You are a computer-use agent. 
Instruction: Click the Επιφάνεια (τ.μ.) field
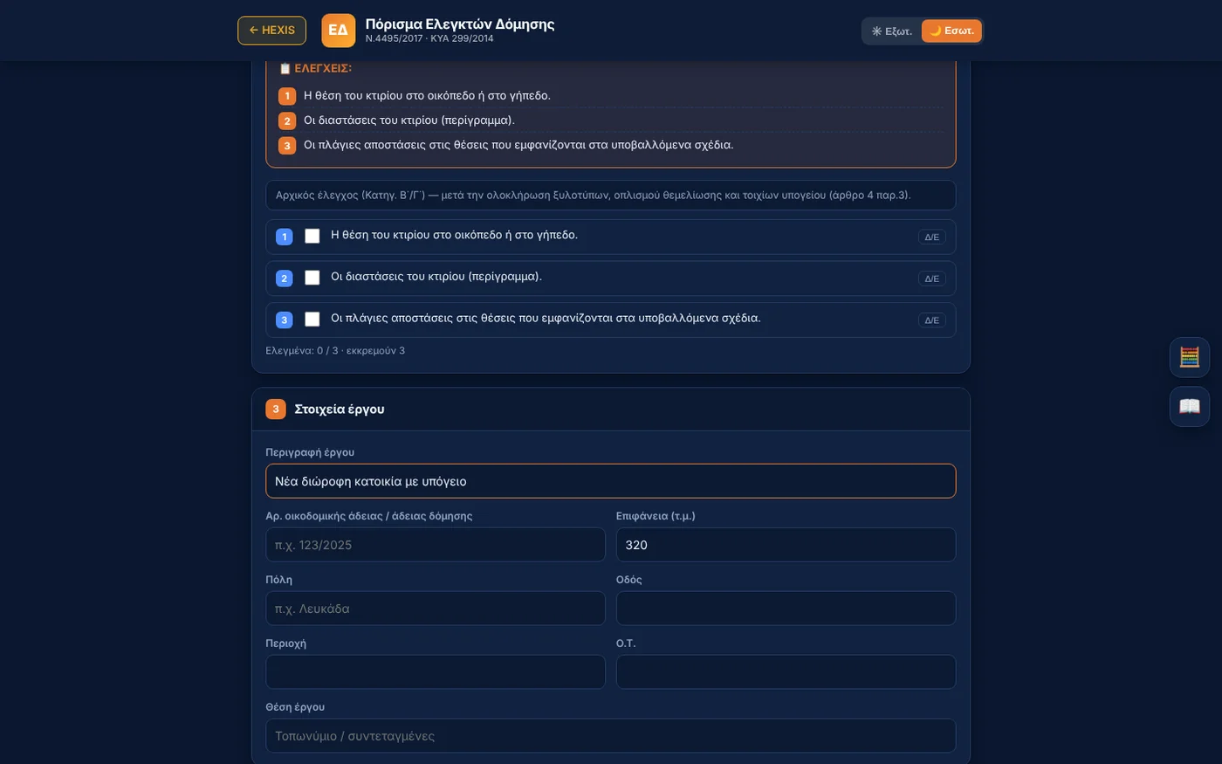click(x=786, y=545)
